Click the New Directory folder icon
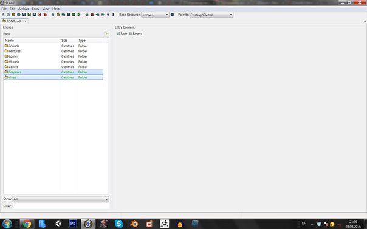 coord(58,15)
